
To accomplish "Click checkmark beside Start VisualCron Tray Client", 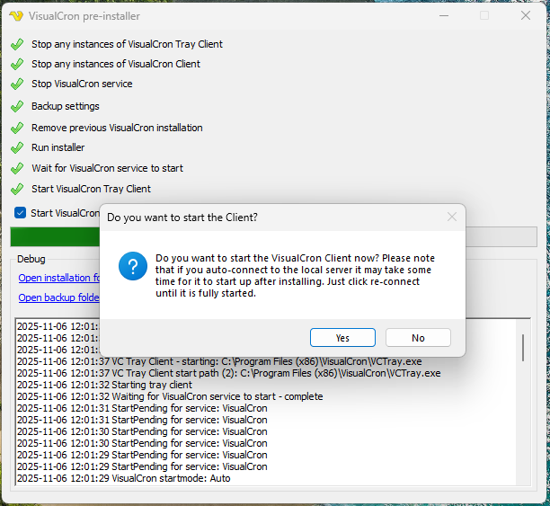I will [16, 189].
